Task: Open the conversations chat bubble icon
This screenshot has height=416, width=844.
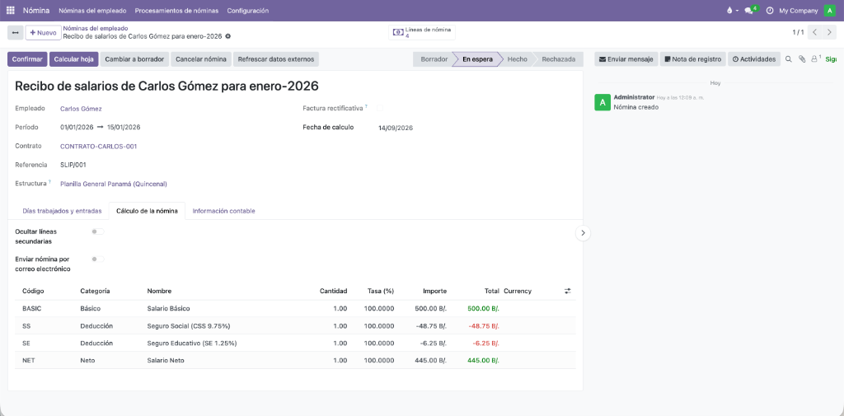Action: tap(748, 10)
